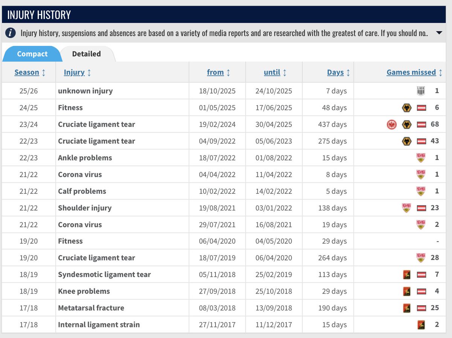Open the Detailed tab
This screenshot has width=452, height=338.
click(x=86, y=54)
